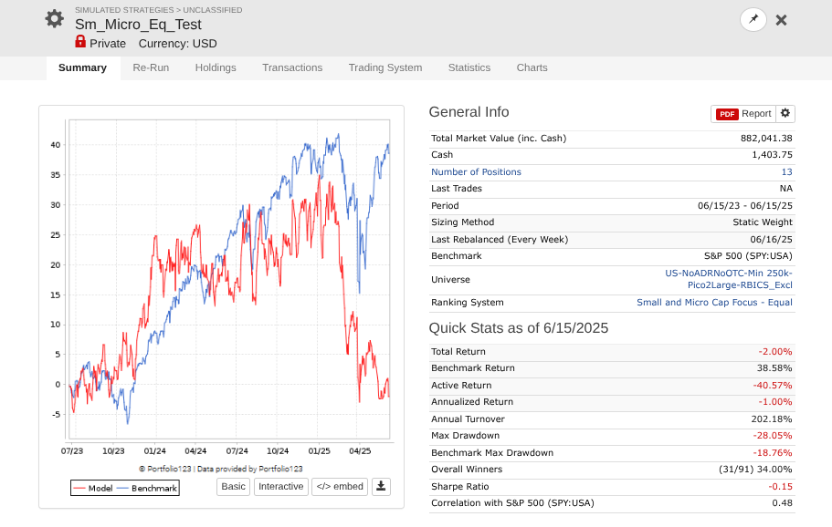Click the pin icon in header

point(753,20)
